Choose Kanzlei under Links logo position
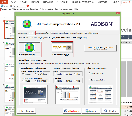The width and height of the screenshot is (132, 116). (x=56, y=74)
